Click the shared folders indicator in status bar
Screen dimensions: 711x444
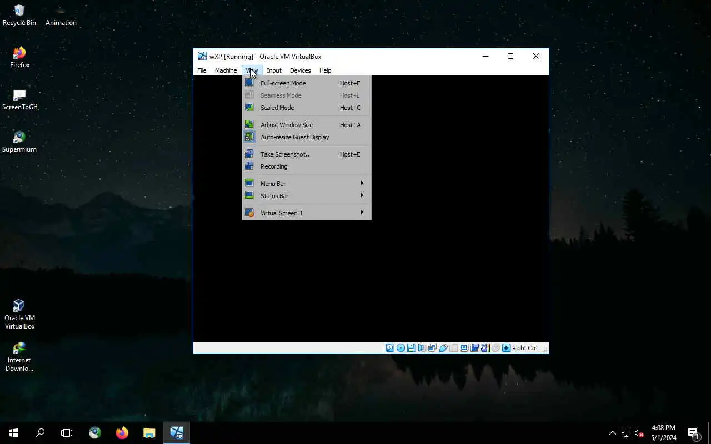pyautogui.click(x=453, y=348)
